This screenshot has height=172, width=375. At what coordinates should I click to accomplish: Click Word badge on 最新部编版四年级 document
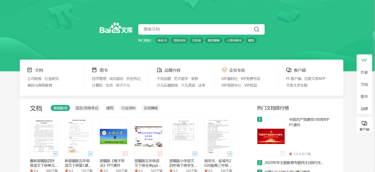pos(56,154)
